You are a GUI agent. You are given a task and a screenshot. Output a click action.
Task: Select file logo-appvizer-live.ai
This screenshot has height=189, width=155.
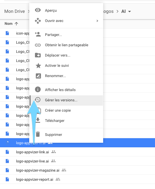click(32, 161)
